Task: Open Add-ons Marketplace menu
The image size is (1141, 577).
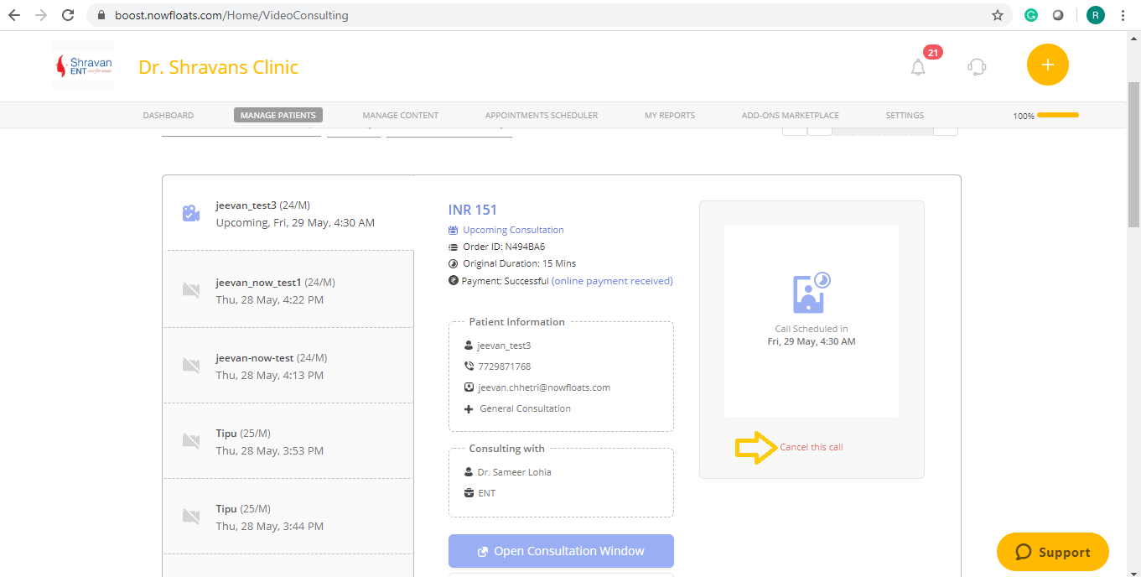Action: 791,116
